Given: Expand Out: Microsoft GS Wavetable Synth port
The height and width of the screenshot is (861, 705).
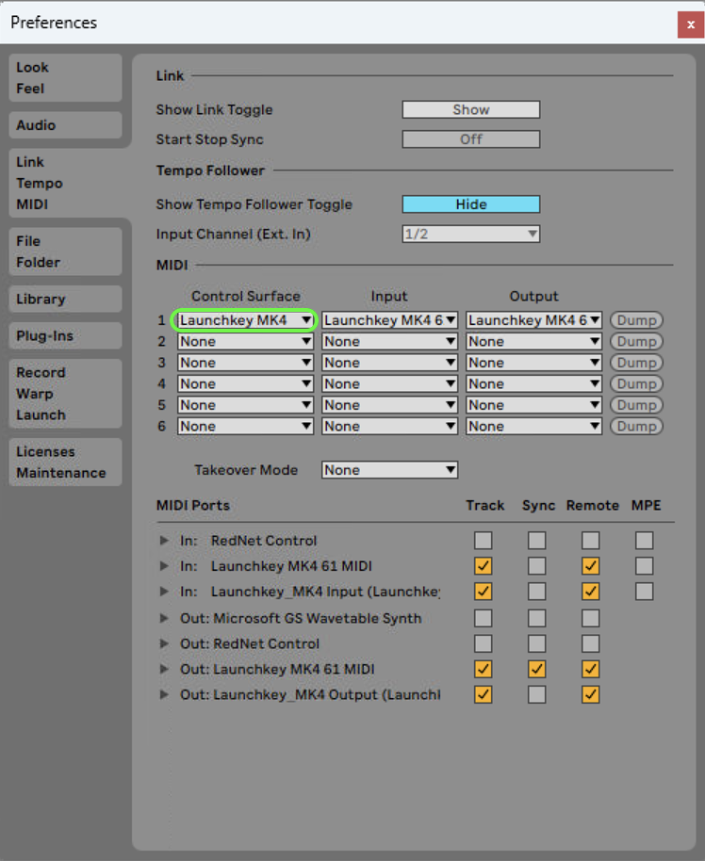Looking at the screenshot, I should [x=164, y=618].
